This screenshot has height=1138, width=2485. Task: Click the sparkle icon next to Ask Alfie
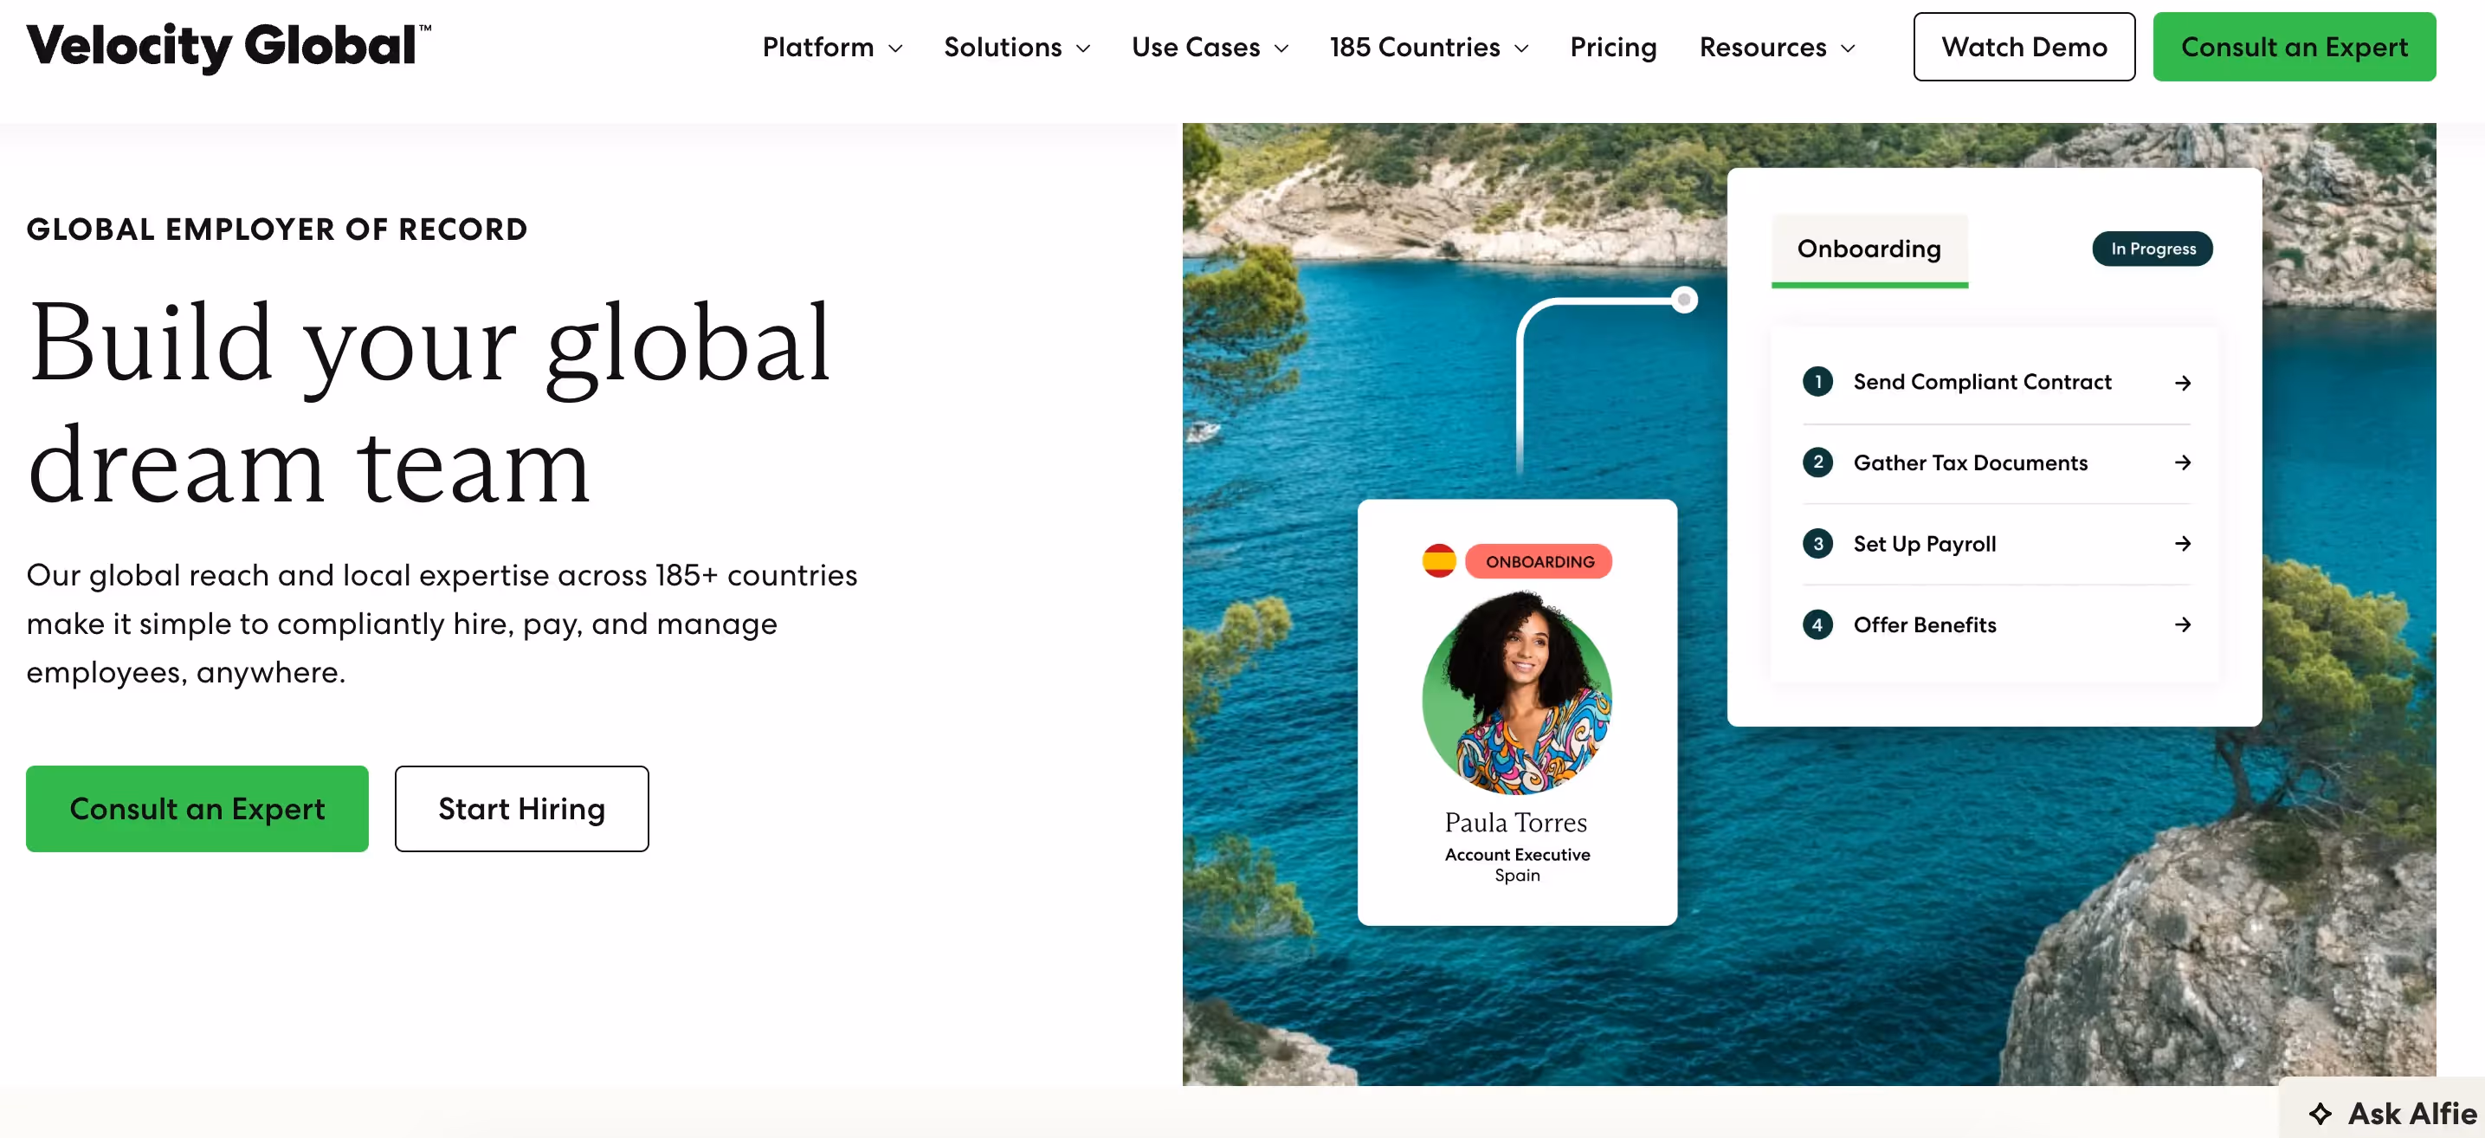click(2320, 1113)
